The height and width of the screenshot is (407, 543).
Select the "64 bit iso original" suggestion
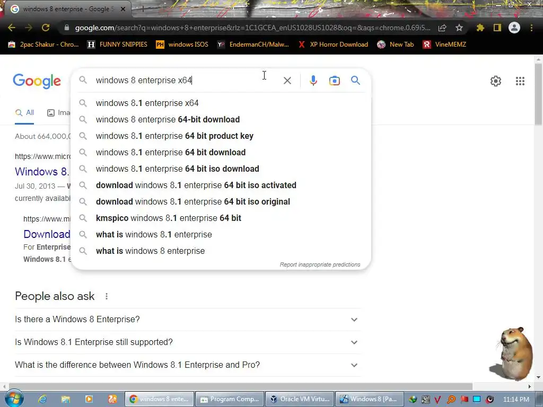pos(221,202)
